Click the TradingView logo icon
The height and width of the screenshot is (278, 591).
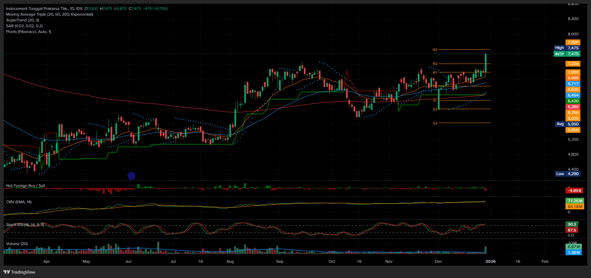click(x=6, y=272)
